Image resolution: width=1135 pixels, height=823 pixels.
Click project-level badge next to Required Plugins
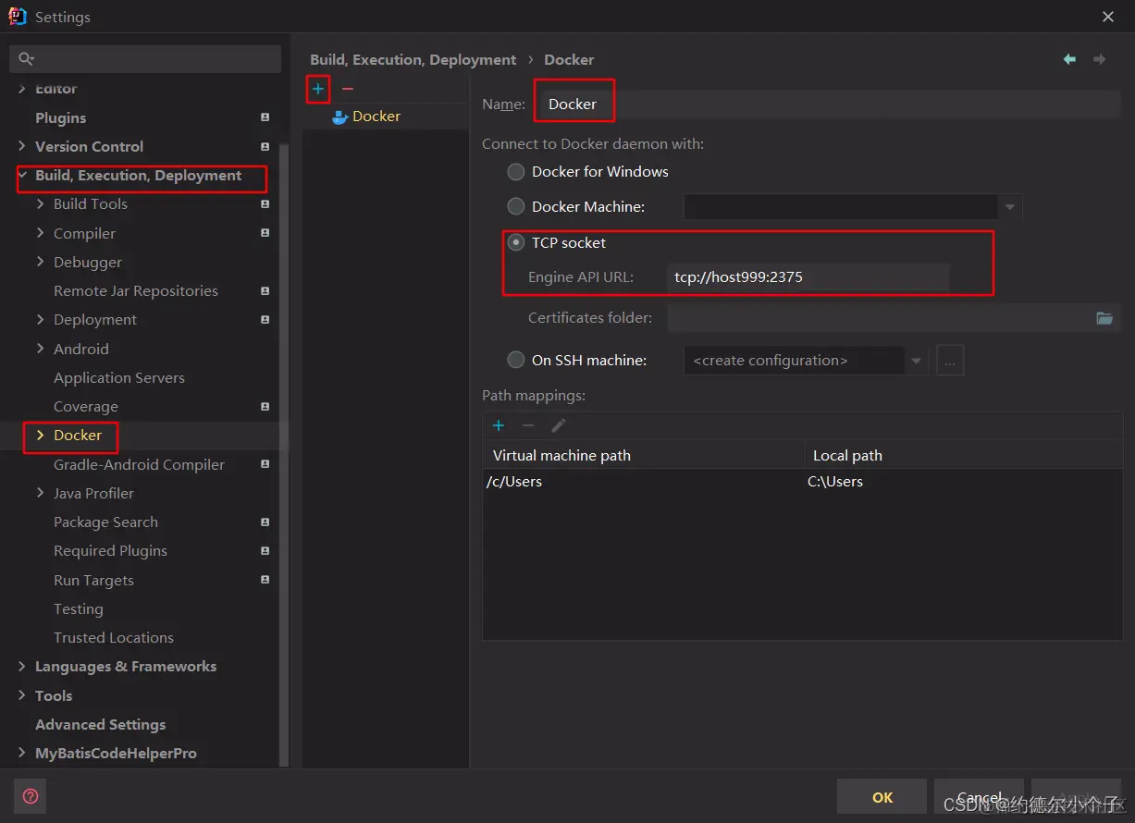click(265, 550)
